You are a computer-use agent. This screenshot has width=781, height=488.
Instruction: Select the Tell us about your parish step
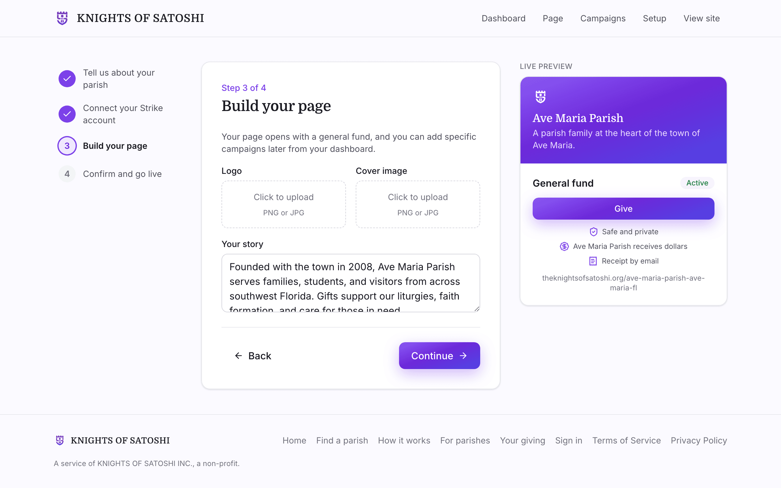[x=119, y=79]
